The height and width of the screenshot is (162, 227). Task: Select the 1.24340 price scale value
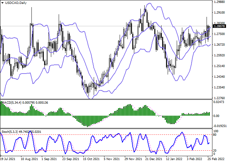[x=219, y=77]
